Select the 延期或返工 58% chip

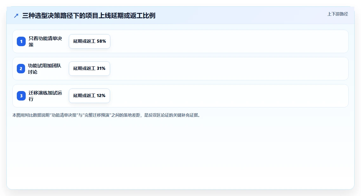point(89,41)
